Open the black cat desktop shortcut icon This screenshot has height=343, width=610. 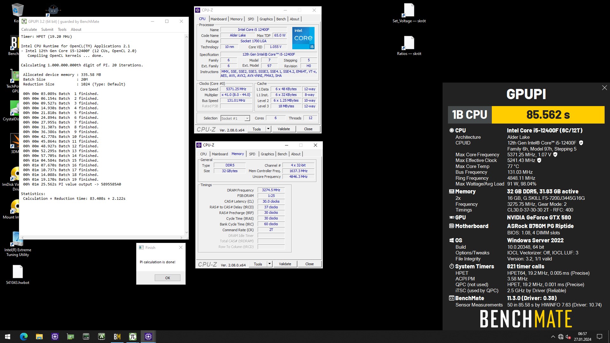53,10
